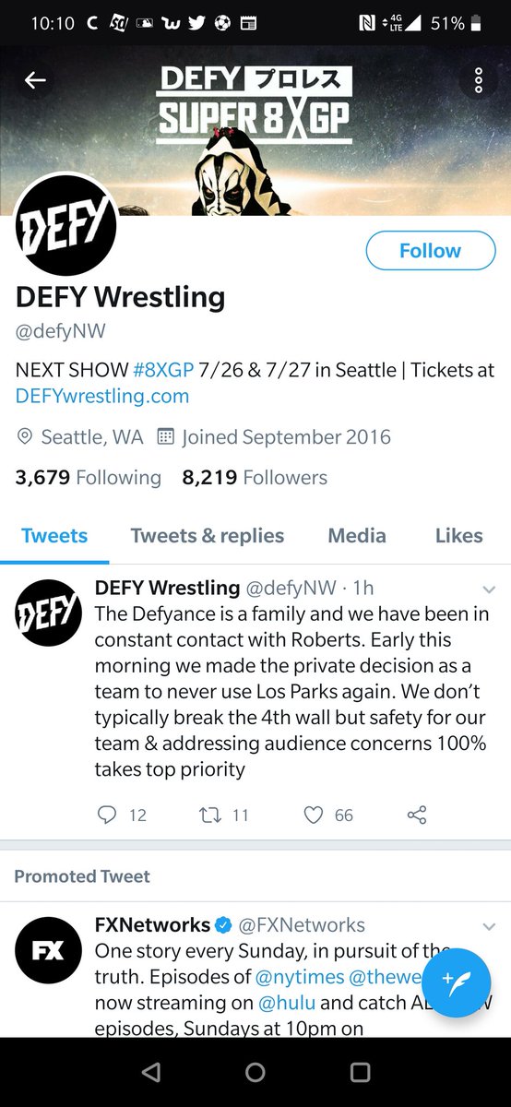This screenshot has height=1107, width=511.
Task: Tap the Android home navigation button
Action: 255,1072
